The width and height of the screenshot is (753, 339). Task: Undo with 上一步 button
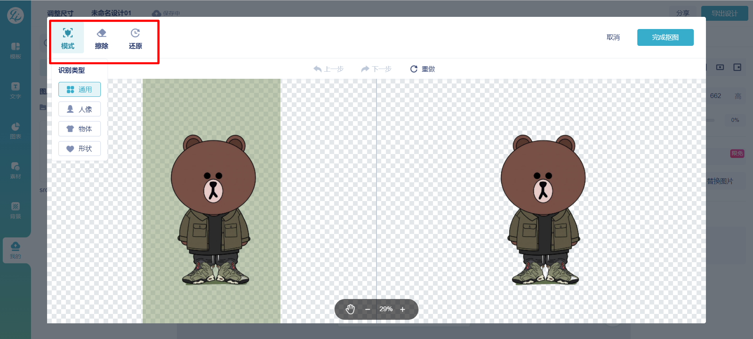pyautogui.click(x=328, y=69)
